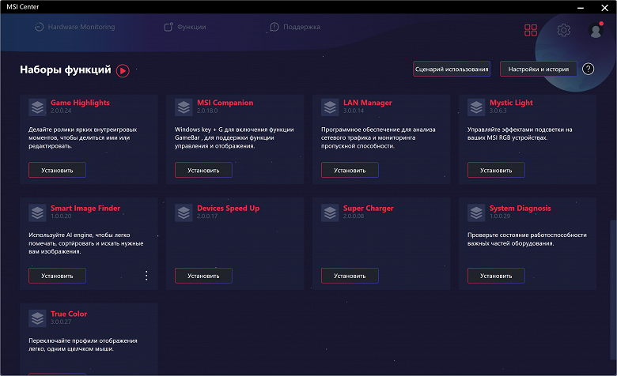Install LAN Manager via Установить
Screen dimensions: 617x376
350,170
